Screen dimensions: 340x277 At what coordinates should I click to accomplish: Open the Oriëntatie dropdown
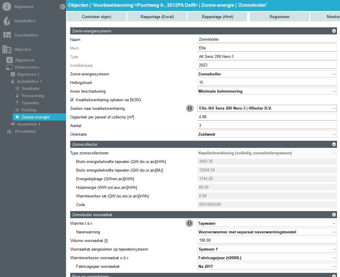pyautogui.click(x=267, y=134)
